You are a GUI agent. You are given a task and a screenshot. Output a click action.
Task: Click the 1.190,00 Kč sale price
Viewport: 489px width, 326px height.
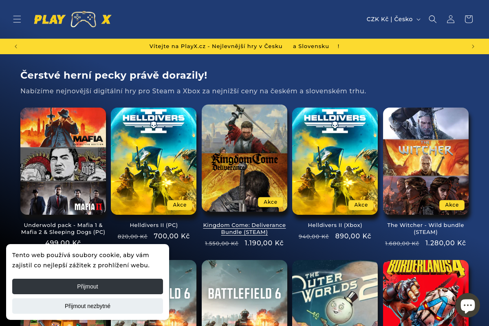pos(264,243)
